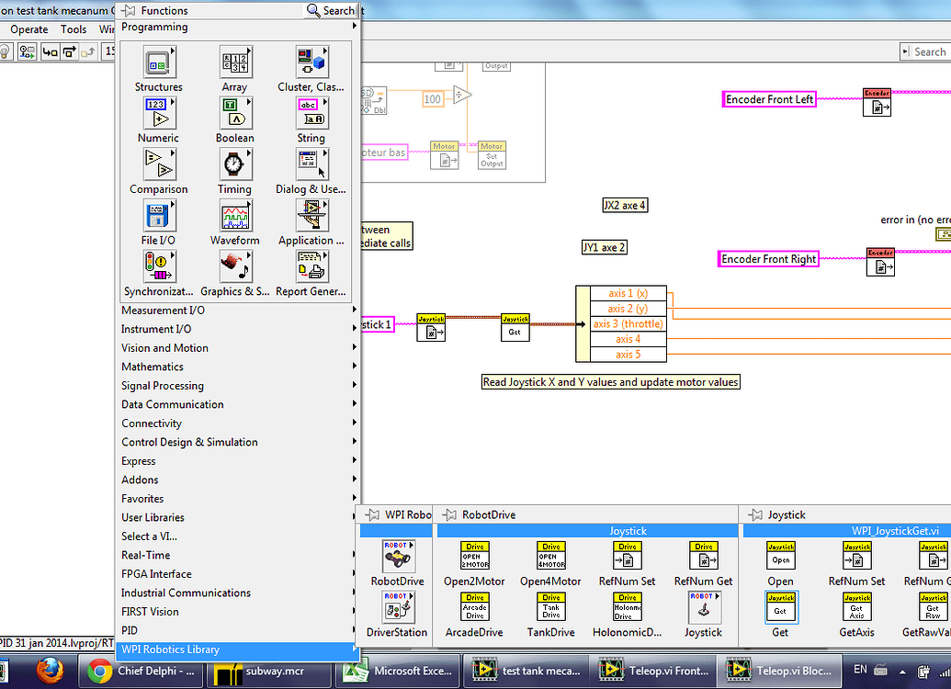Open the Numeric functions palette
Viewport: 951px width, 689px height.
point(159,113)
